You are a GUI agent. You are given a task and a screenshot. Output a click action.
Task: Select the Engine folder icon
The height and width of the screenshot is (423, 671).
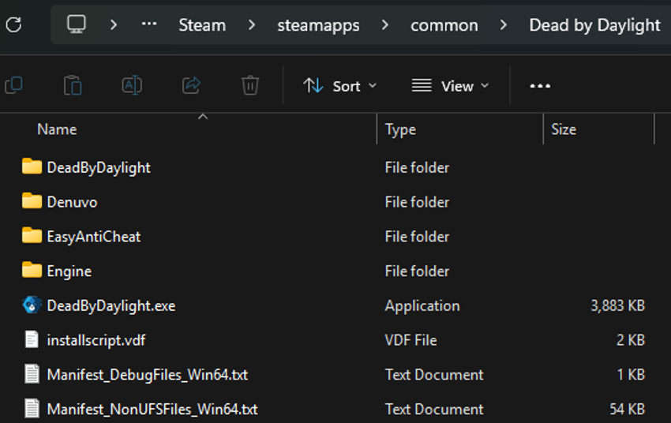point(32,271)
